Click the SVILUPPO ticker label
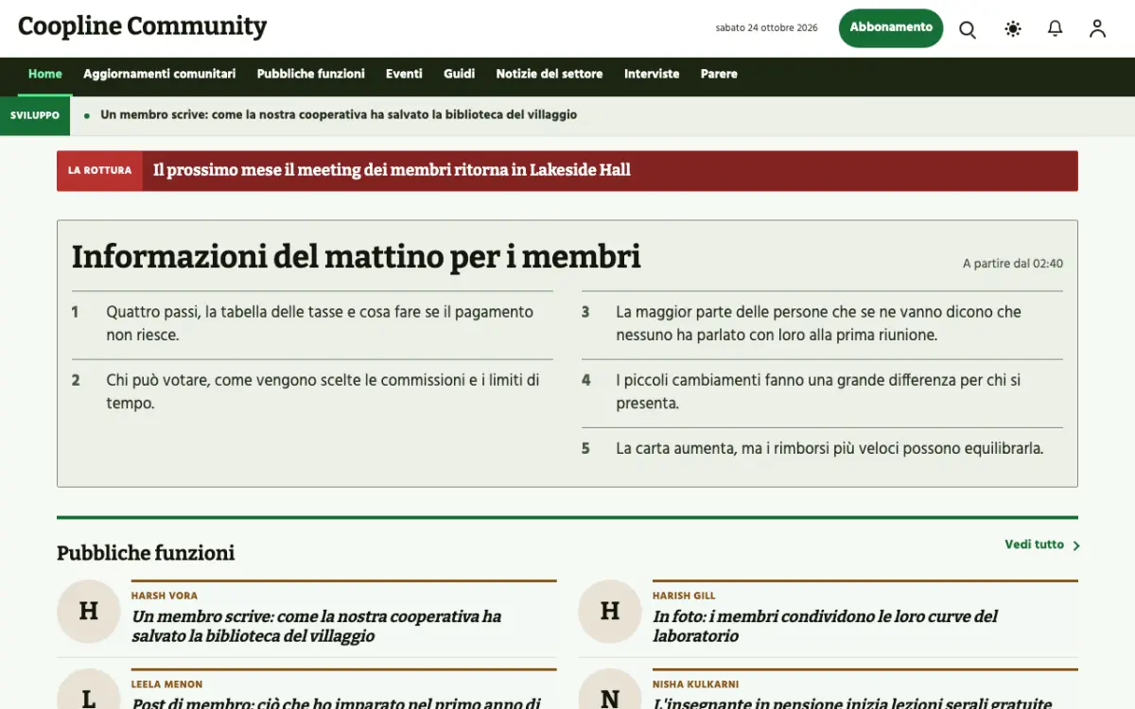The image size is (1135, 709). (35, 115)
